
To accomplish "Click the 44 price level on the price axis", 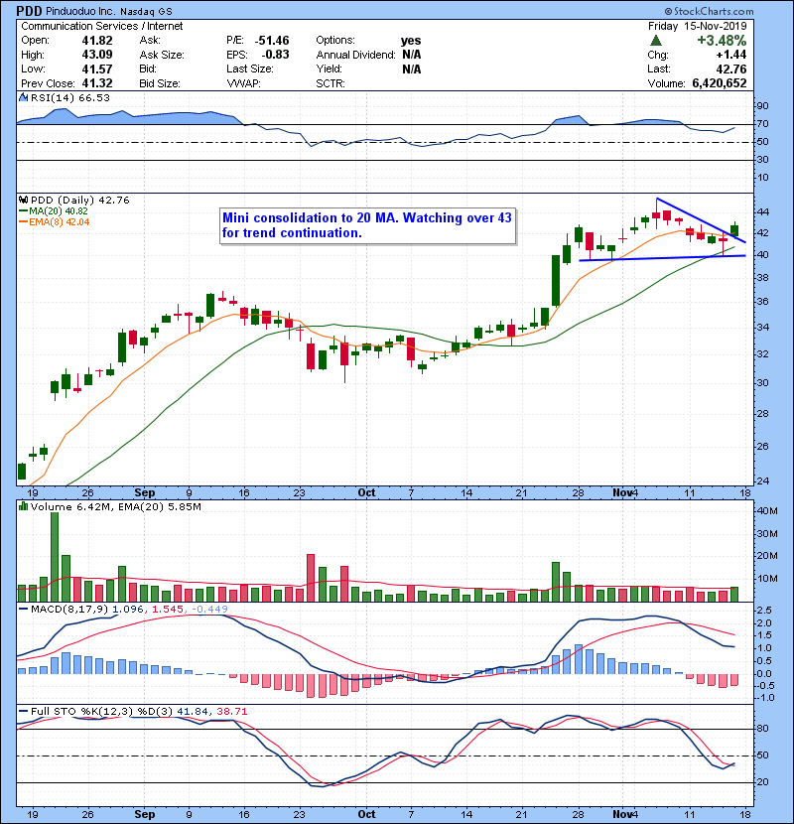I will pyautogui.click(x=762, y=212).
